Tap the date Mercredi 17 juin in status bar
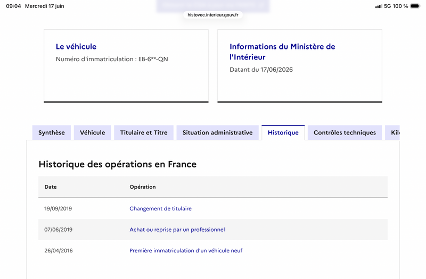The width and height of the screenshot is (426, 279). 45,6
